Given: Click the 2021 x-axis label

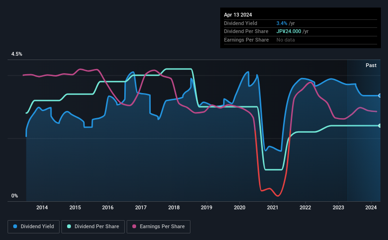Looking at the screenshot, I should pos(272,207).
